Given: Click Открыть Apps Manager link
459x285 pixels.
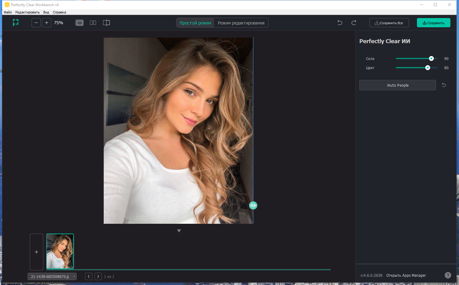Looking at the screenshot, I should pos(406,275).
